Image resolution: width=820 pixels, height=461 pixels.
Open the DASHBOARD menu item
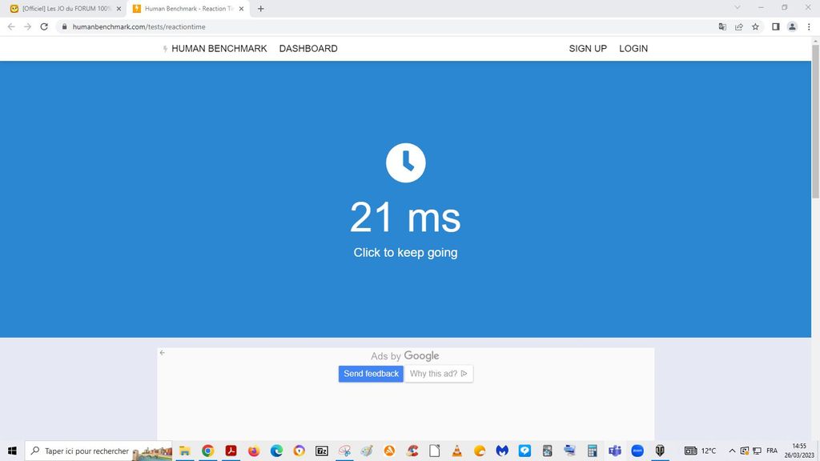click(x=308, y=49)
